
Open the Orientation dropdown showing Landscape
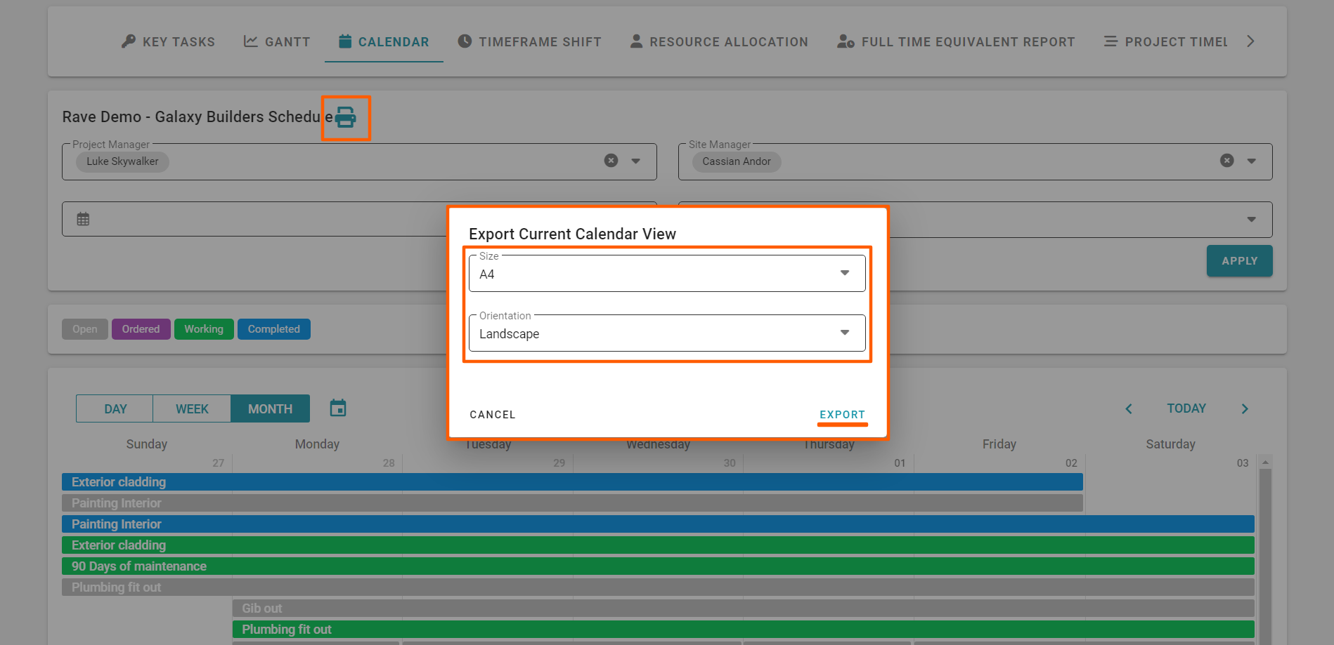pyautogui.click(x=666, y=333)
